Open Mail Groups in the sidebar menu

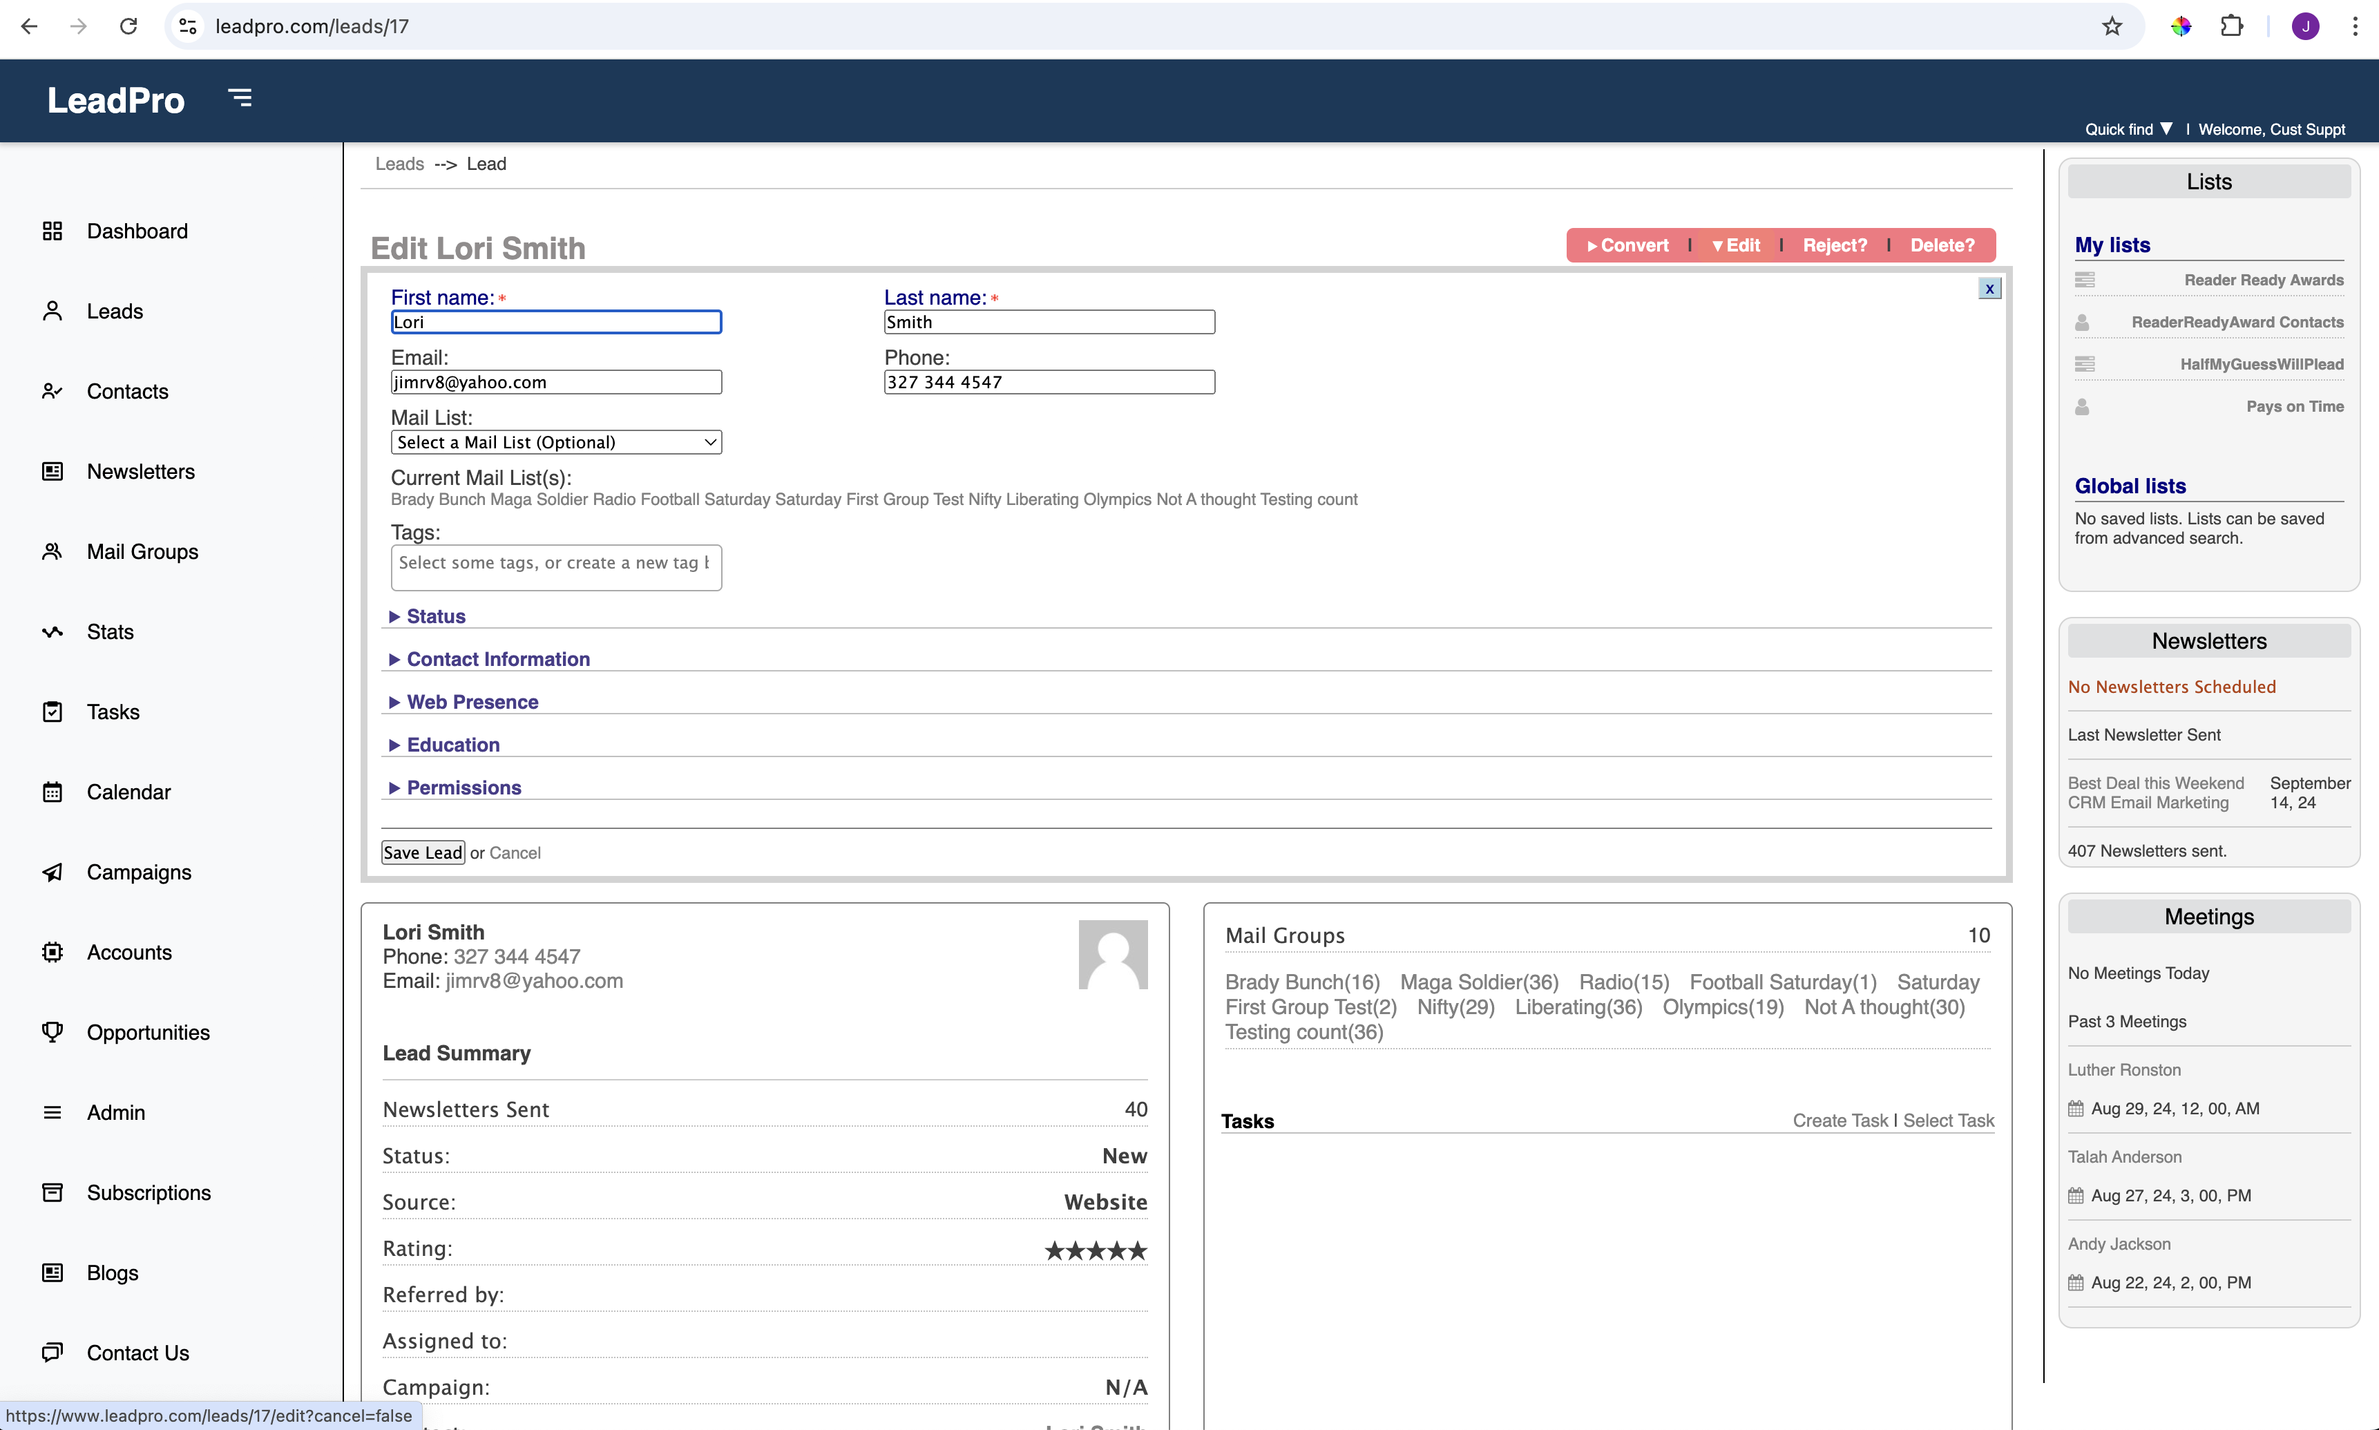(x=142, y=552)
